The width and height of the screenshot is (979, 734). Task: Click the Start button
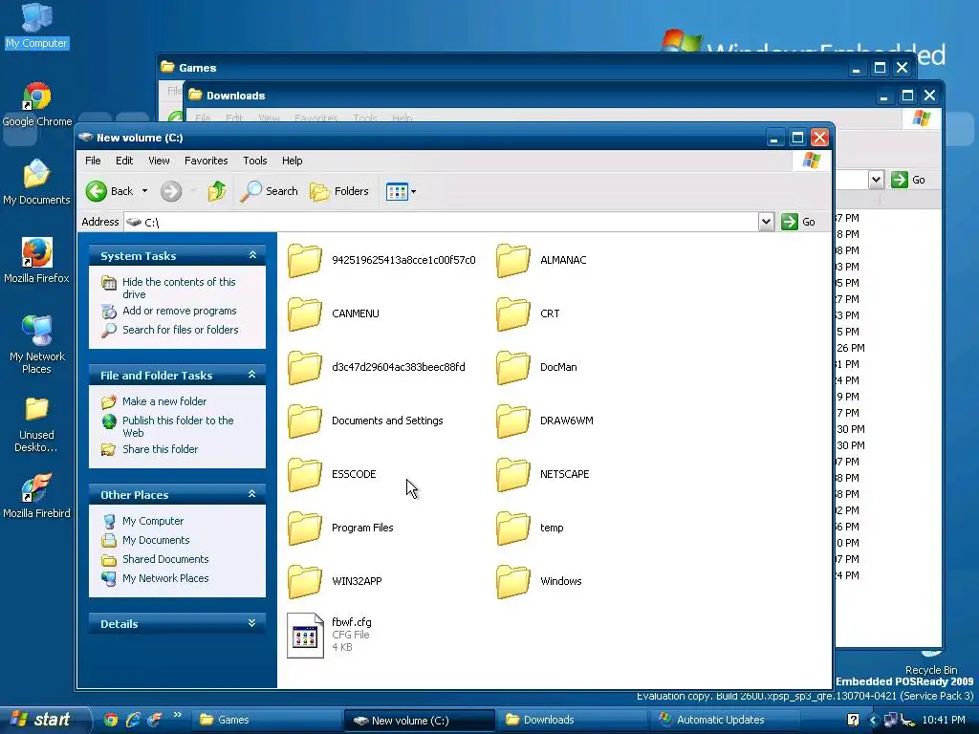44,720
